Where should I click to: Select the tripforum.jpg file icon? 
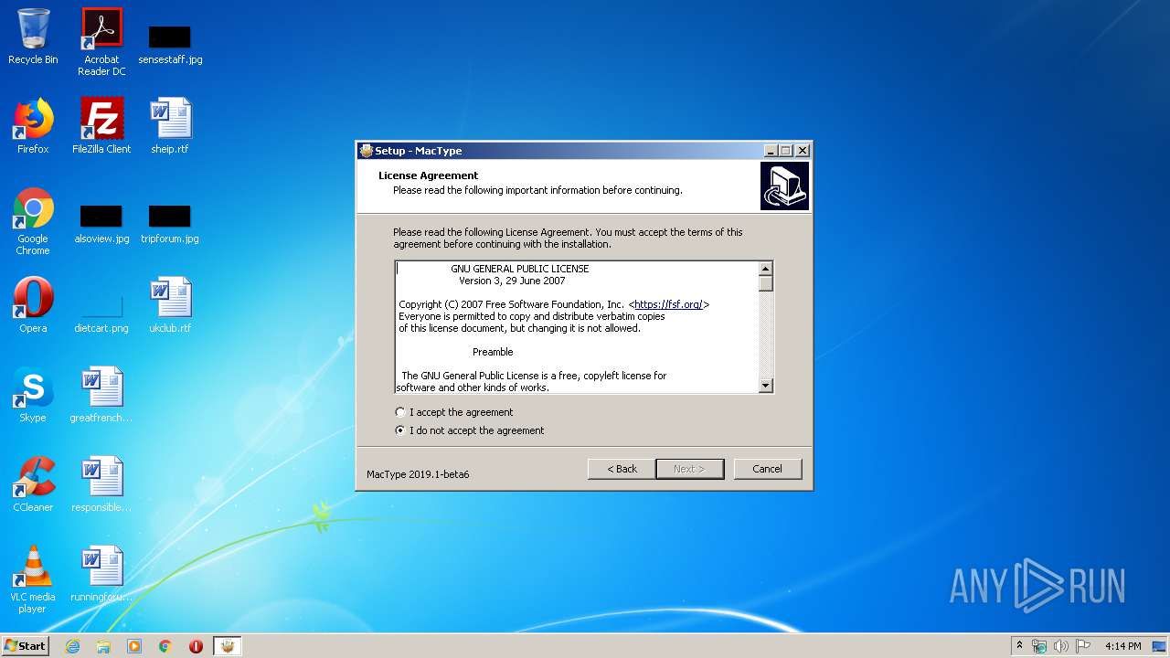tap(170, 224)
